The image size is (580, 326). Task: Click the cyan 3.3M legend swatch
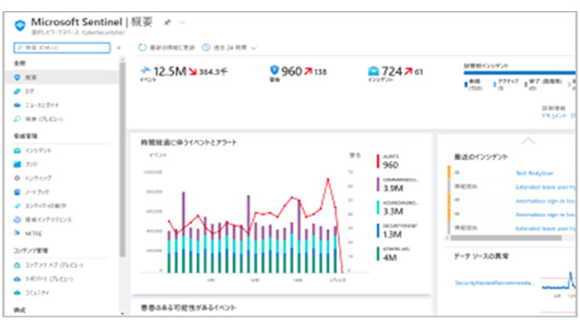click(378, 208)
